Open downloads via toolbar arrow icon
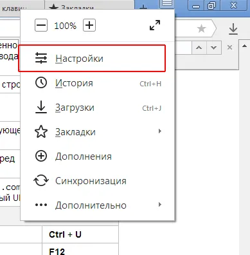The width and height of the screenshot is (250, 255). 233,29
